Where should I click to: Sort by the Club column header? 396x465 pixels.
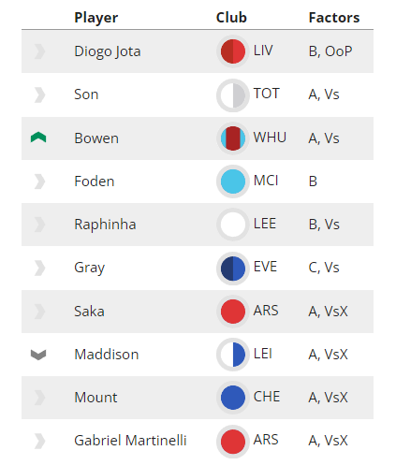[x=231, y=18]
